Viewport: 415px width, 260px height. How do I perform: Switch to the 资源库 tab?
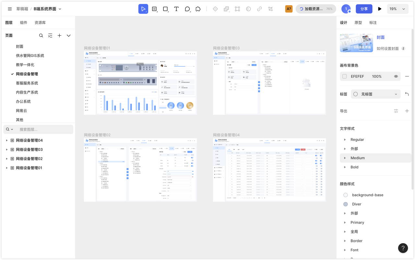coord(40,23)
